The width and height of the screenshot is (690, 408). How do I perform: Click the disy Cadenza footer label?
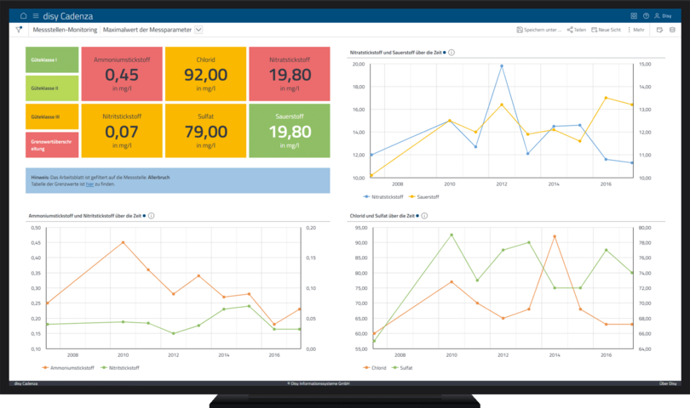point(26,383)
